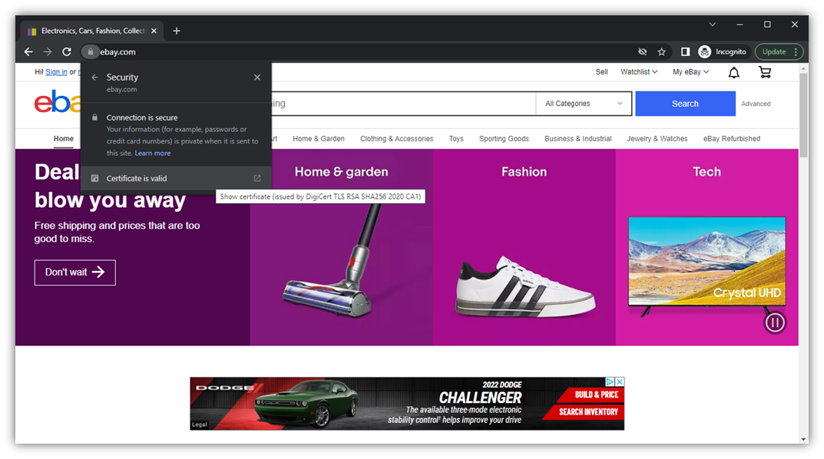The width and height of the screenshot is (824, 459).
Task: Click the third-party cookies blocked eye icon
Action: (642, 52)
